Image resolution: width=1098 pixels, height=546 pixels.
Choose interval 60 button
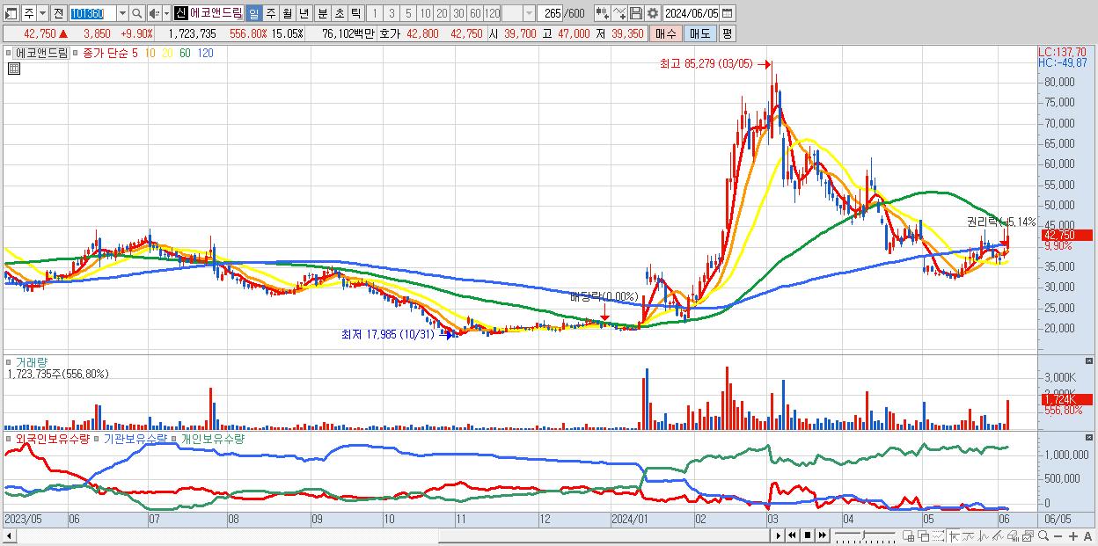click(x=475, y=13)
